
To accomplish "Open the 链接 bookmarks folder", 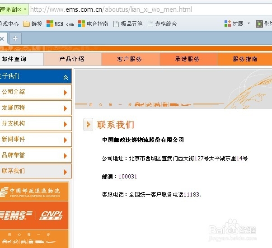I will (33, 24).
